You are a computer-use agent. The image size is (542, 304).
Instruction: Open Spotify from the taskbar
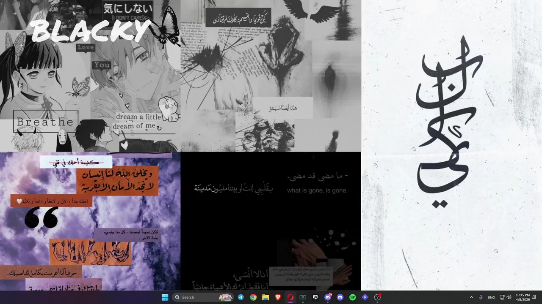pos(352,297)
